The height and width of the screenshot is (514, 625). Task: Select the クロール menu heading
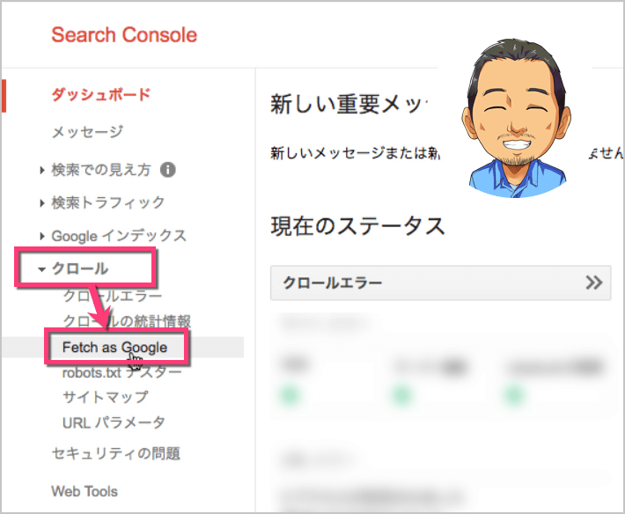(x=80, y=268)
